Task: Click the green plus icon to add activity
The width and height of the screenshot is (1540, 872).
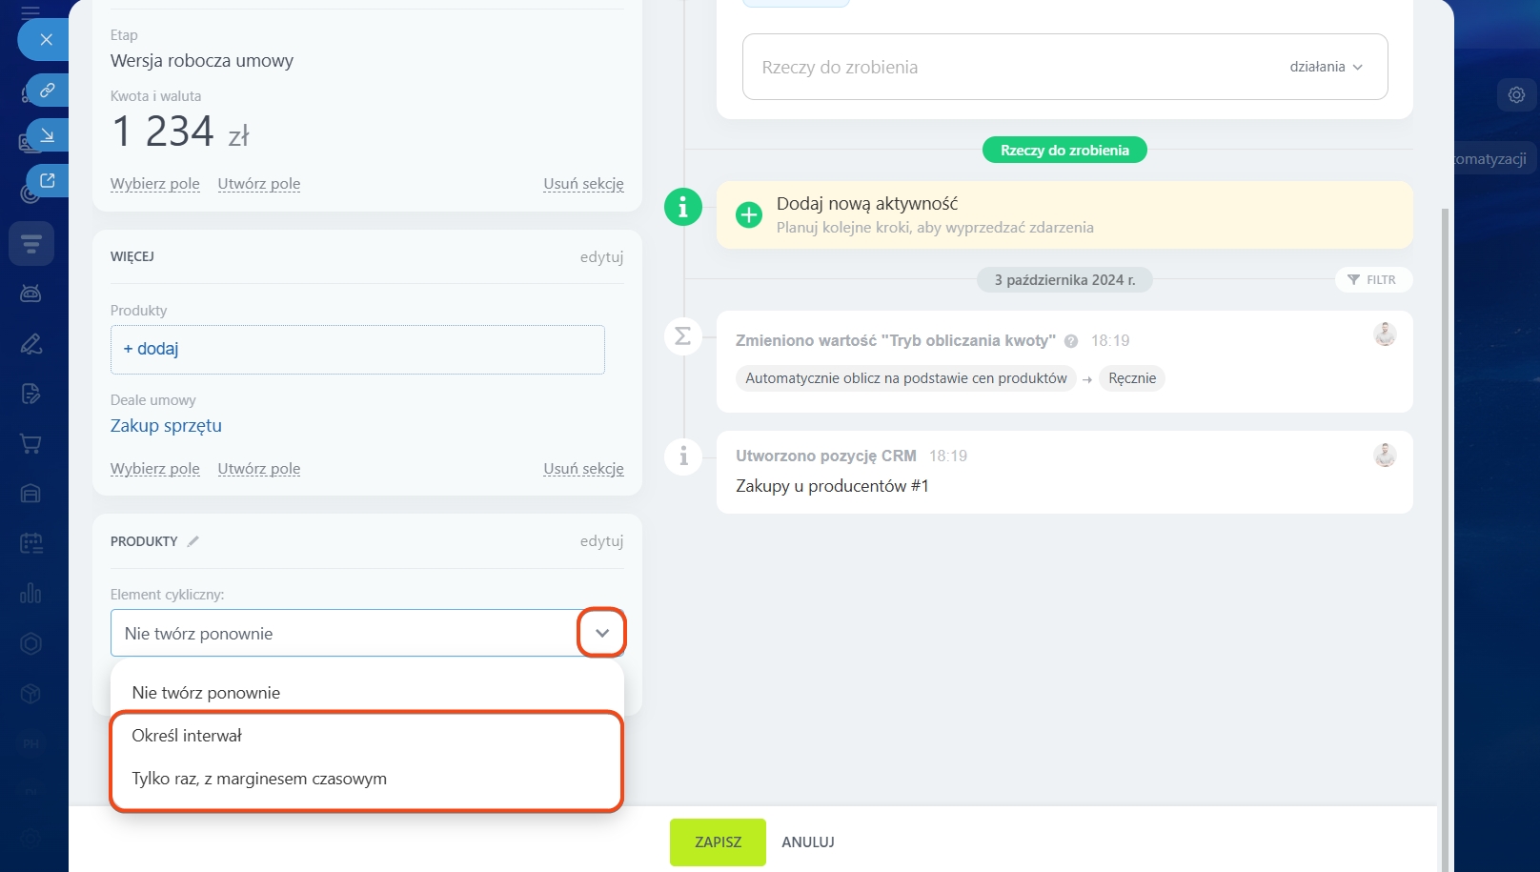Action: point(749,214)
